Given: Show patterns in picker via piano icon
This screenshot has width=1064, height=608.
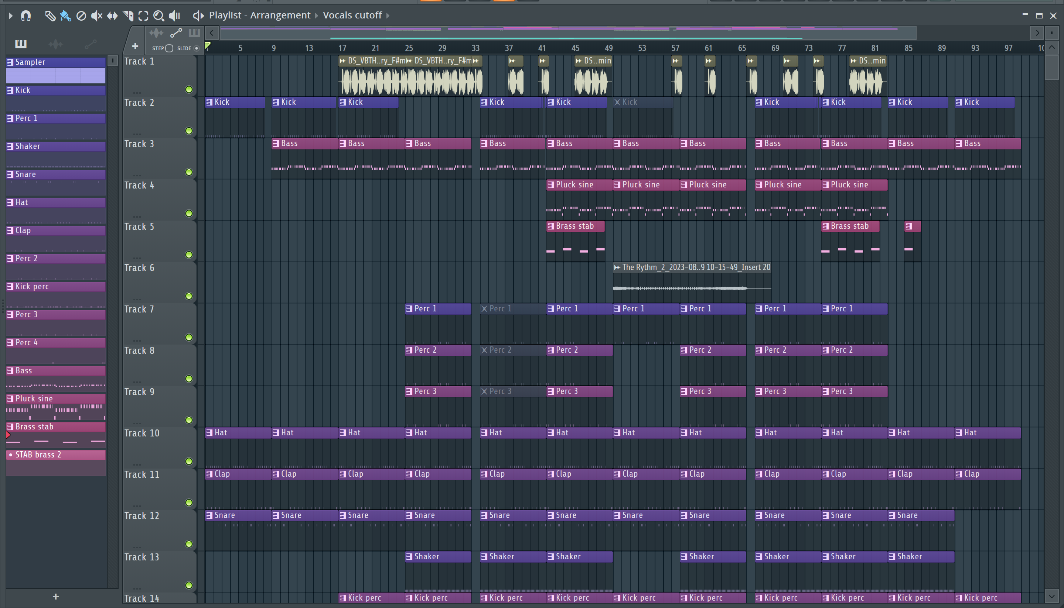Looking at the screenshot, I should [x=20, y=44].
